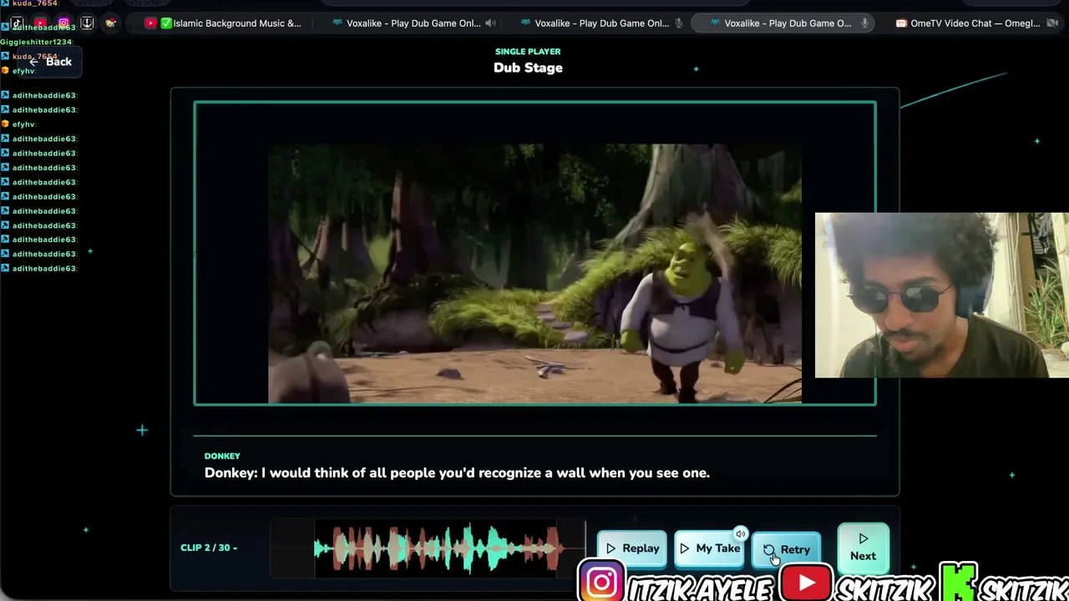This screenshot has width=1069, height=601.
Task: Click the audio waveform display
Action: tap(428, 548)
